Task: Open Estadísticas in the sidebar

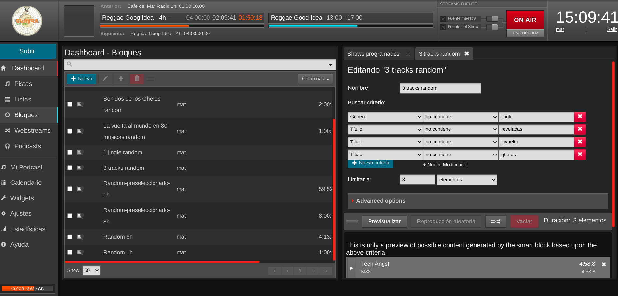Action: click(x=28, y=229)
